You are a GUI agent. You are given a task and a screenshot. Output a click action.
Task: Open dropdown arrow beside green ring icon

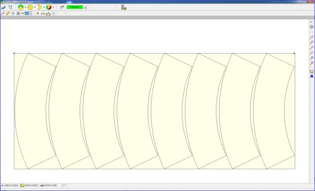tap(25, 8)
